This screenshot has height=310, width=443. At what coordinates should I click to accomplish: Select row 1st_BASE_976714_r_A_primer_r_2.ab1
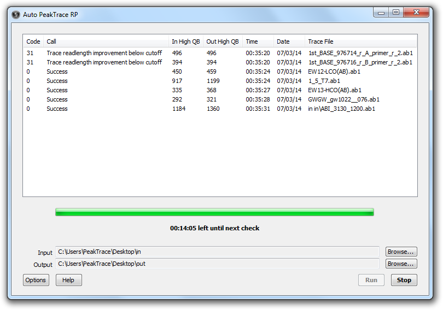(220, 53)
